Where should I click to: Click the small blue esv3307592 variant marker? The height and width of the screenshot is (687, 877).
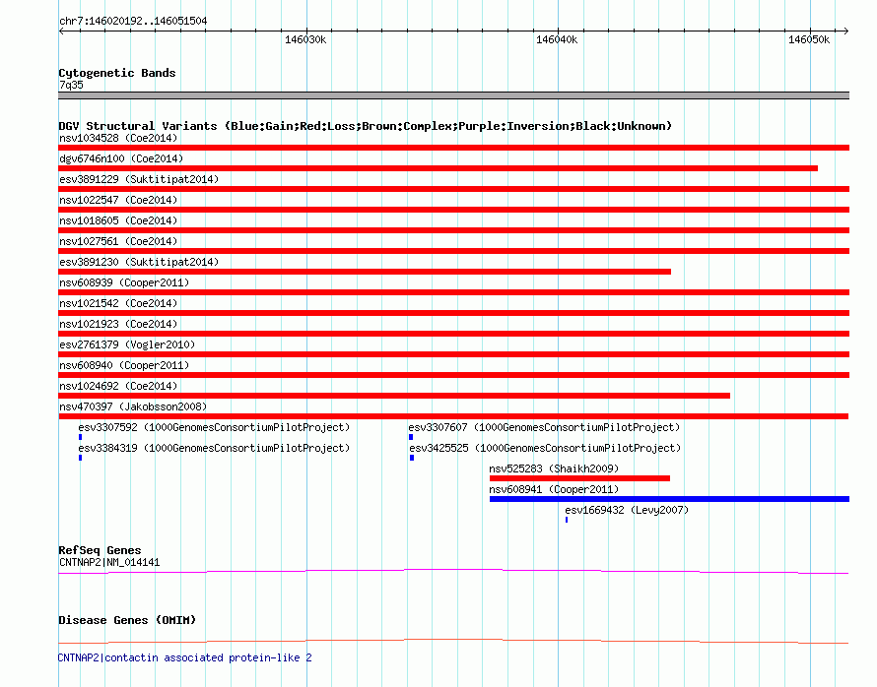[x=81, y=437]
